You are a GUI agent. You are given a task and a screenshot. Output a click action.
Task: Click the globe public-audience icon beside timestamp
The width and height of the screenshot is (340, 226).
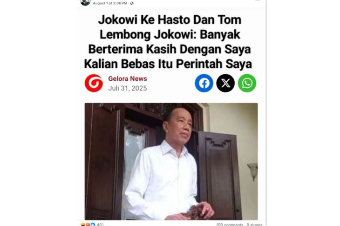click(x=132, y=3)
